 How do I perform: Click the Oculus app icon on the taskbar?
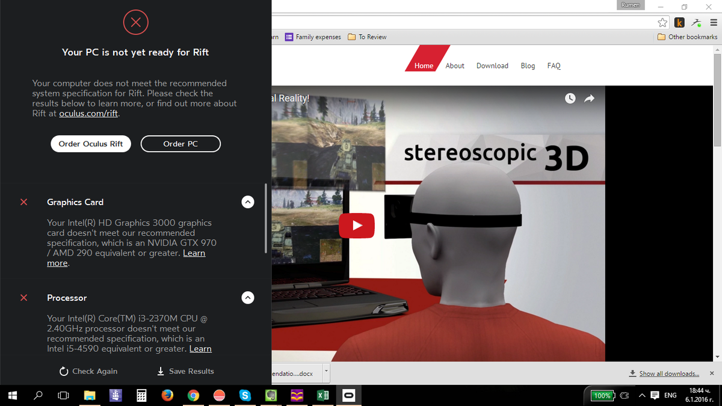click(348, 396)
